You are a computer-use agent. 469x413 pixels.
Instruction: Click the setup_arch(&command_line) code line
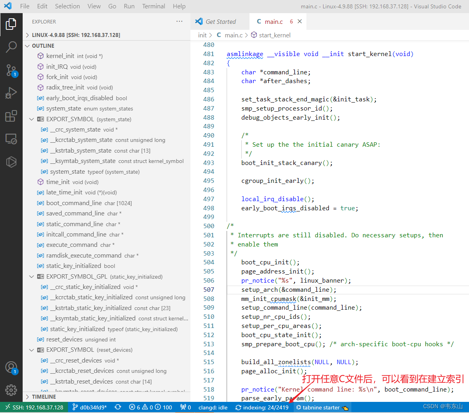289,289
